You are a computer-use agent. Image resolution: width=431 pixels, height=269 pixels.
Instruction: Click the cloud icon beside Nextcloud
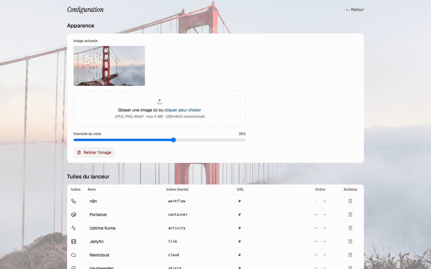click(x=74, y=255)
